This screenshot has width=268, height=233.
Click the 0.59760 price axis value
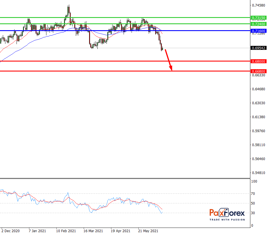259,131
